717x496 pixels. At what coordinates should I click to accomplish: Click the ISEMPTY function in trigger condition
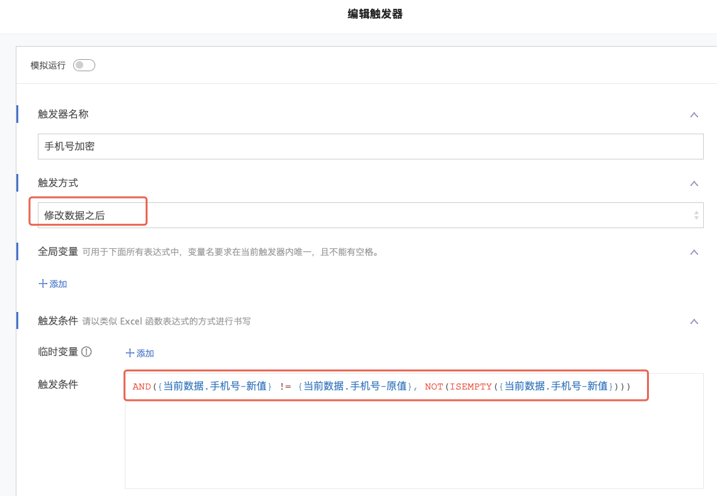[470, 386]
